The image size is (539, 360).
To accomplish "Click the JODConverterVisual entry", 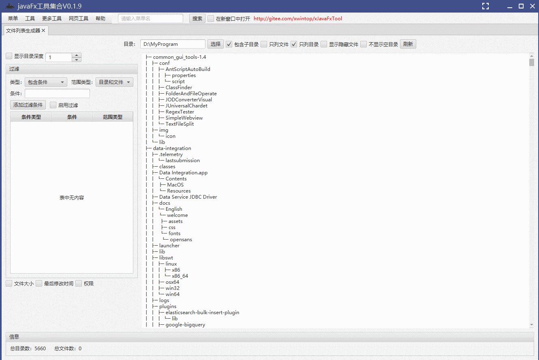I will [188, 100].
